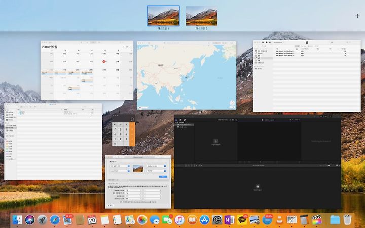
Task: Open the App Store icon in Dock
Action: pos(204,220)
